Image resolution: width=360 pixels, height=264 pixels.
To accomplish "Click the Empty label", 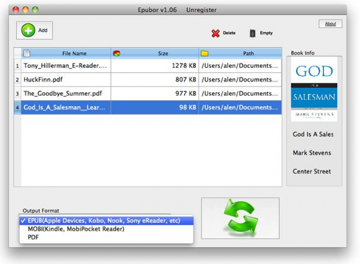I will pyautogui.click(x=266, y=33).
